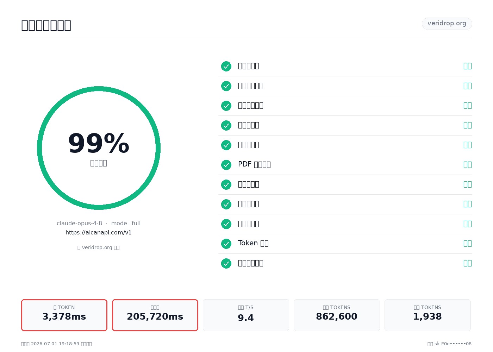
Task: Click the veridrop.org badge in header
Action: coord(447,24)
